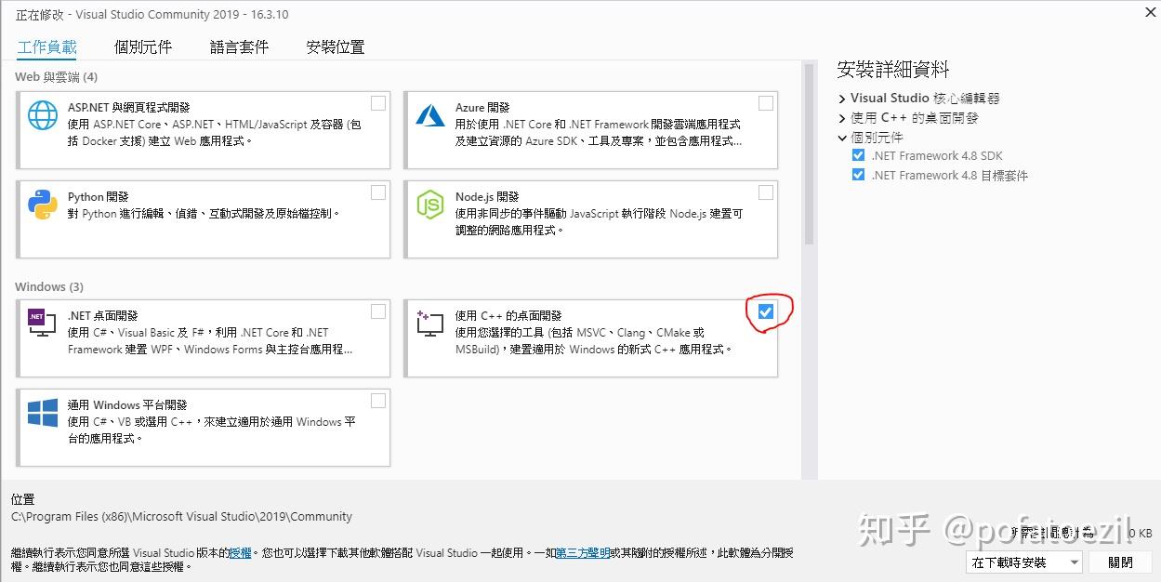
Task: Open the 個別元件 tab
Action: 144,47
